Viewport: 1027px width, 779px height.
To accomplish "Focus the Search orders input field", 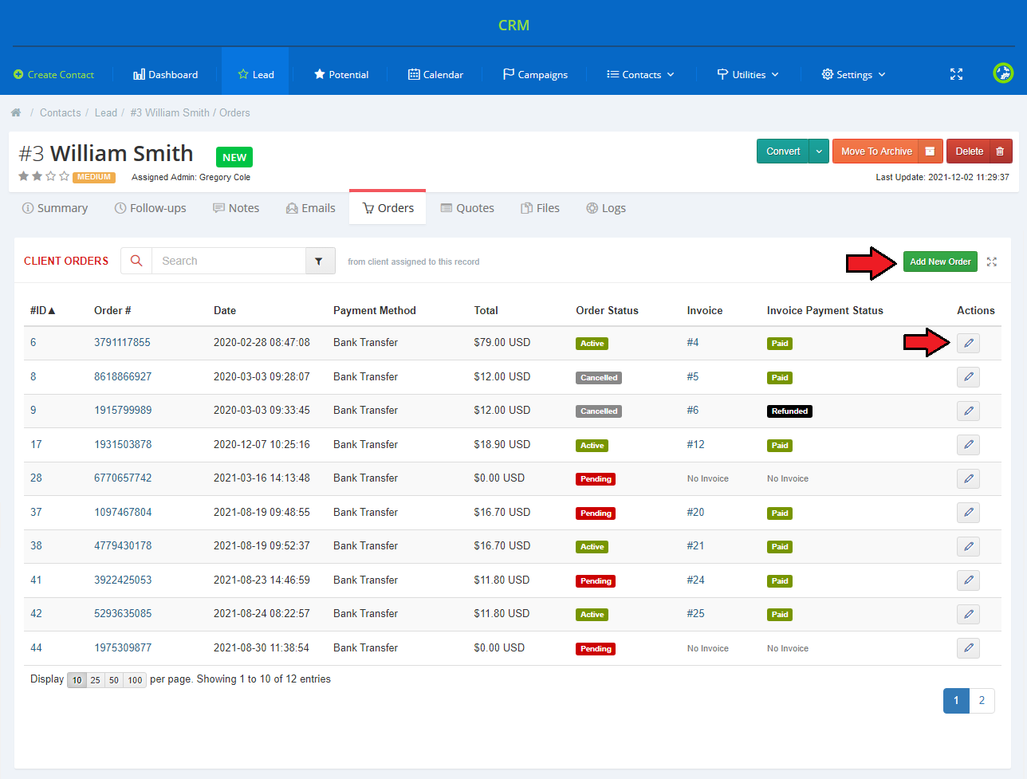I will pos(229,261).
